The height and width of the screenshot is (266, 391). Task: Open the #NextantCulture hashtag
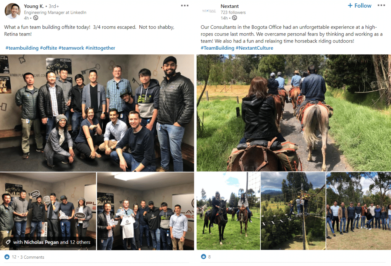[x=254, y=48]
